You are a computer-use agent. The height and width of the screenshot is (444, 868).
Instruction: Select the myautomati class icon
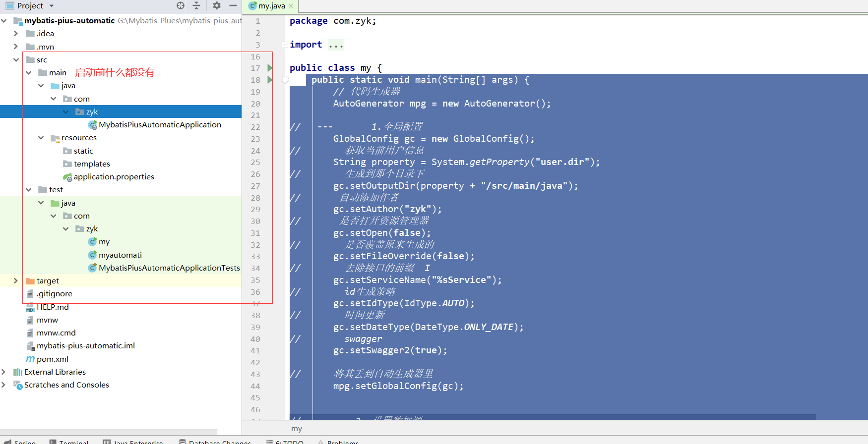[x=92, y=255]
